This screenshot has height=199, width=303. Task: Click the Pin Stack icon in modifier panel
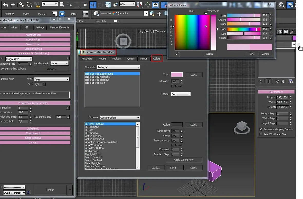pyautogui.click(x=261, y=81)
